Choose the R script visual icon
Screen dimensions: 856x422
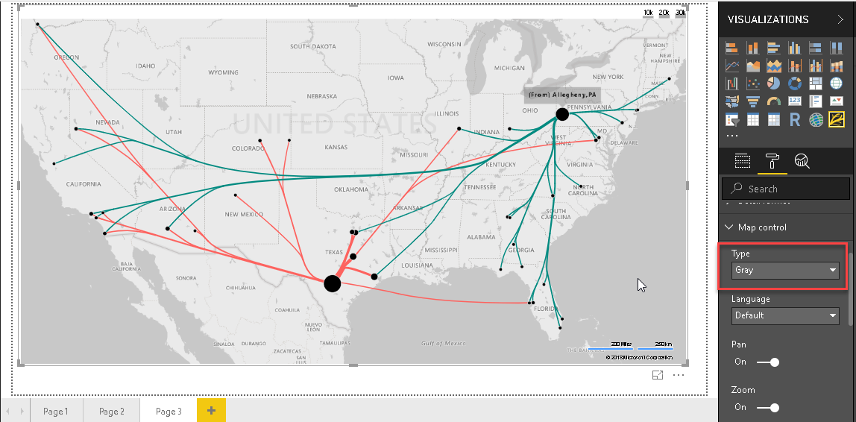[x=795, y=119]
